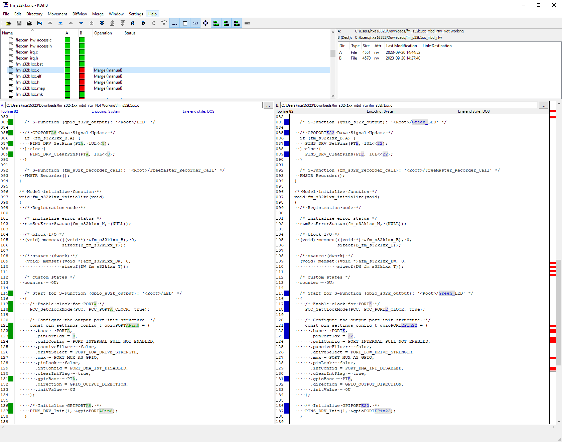Toggle Show Line Numbers with the 123 button
562x442 pixels.
(195, 23)
